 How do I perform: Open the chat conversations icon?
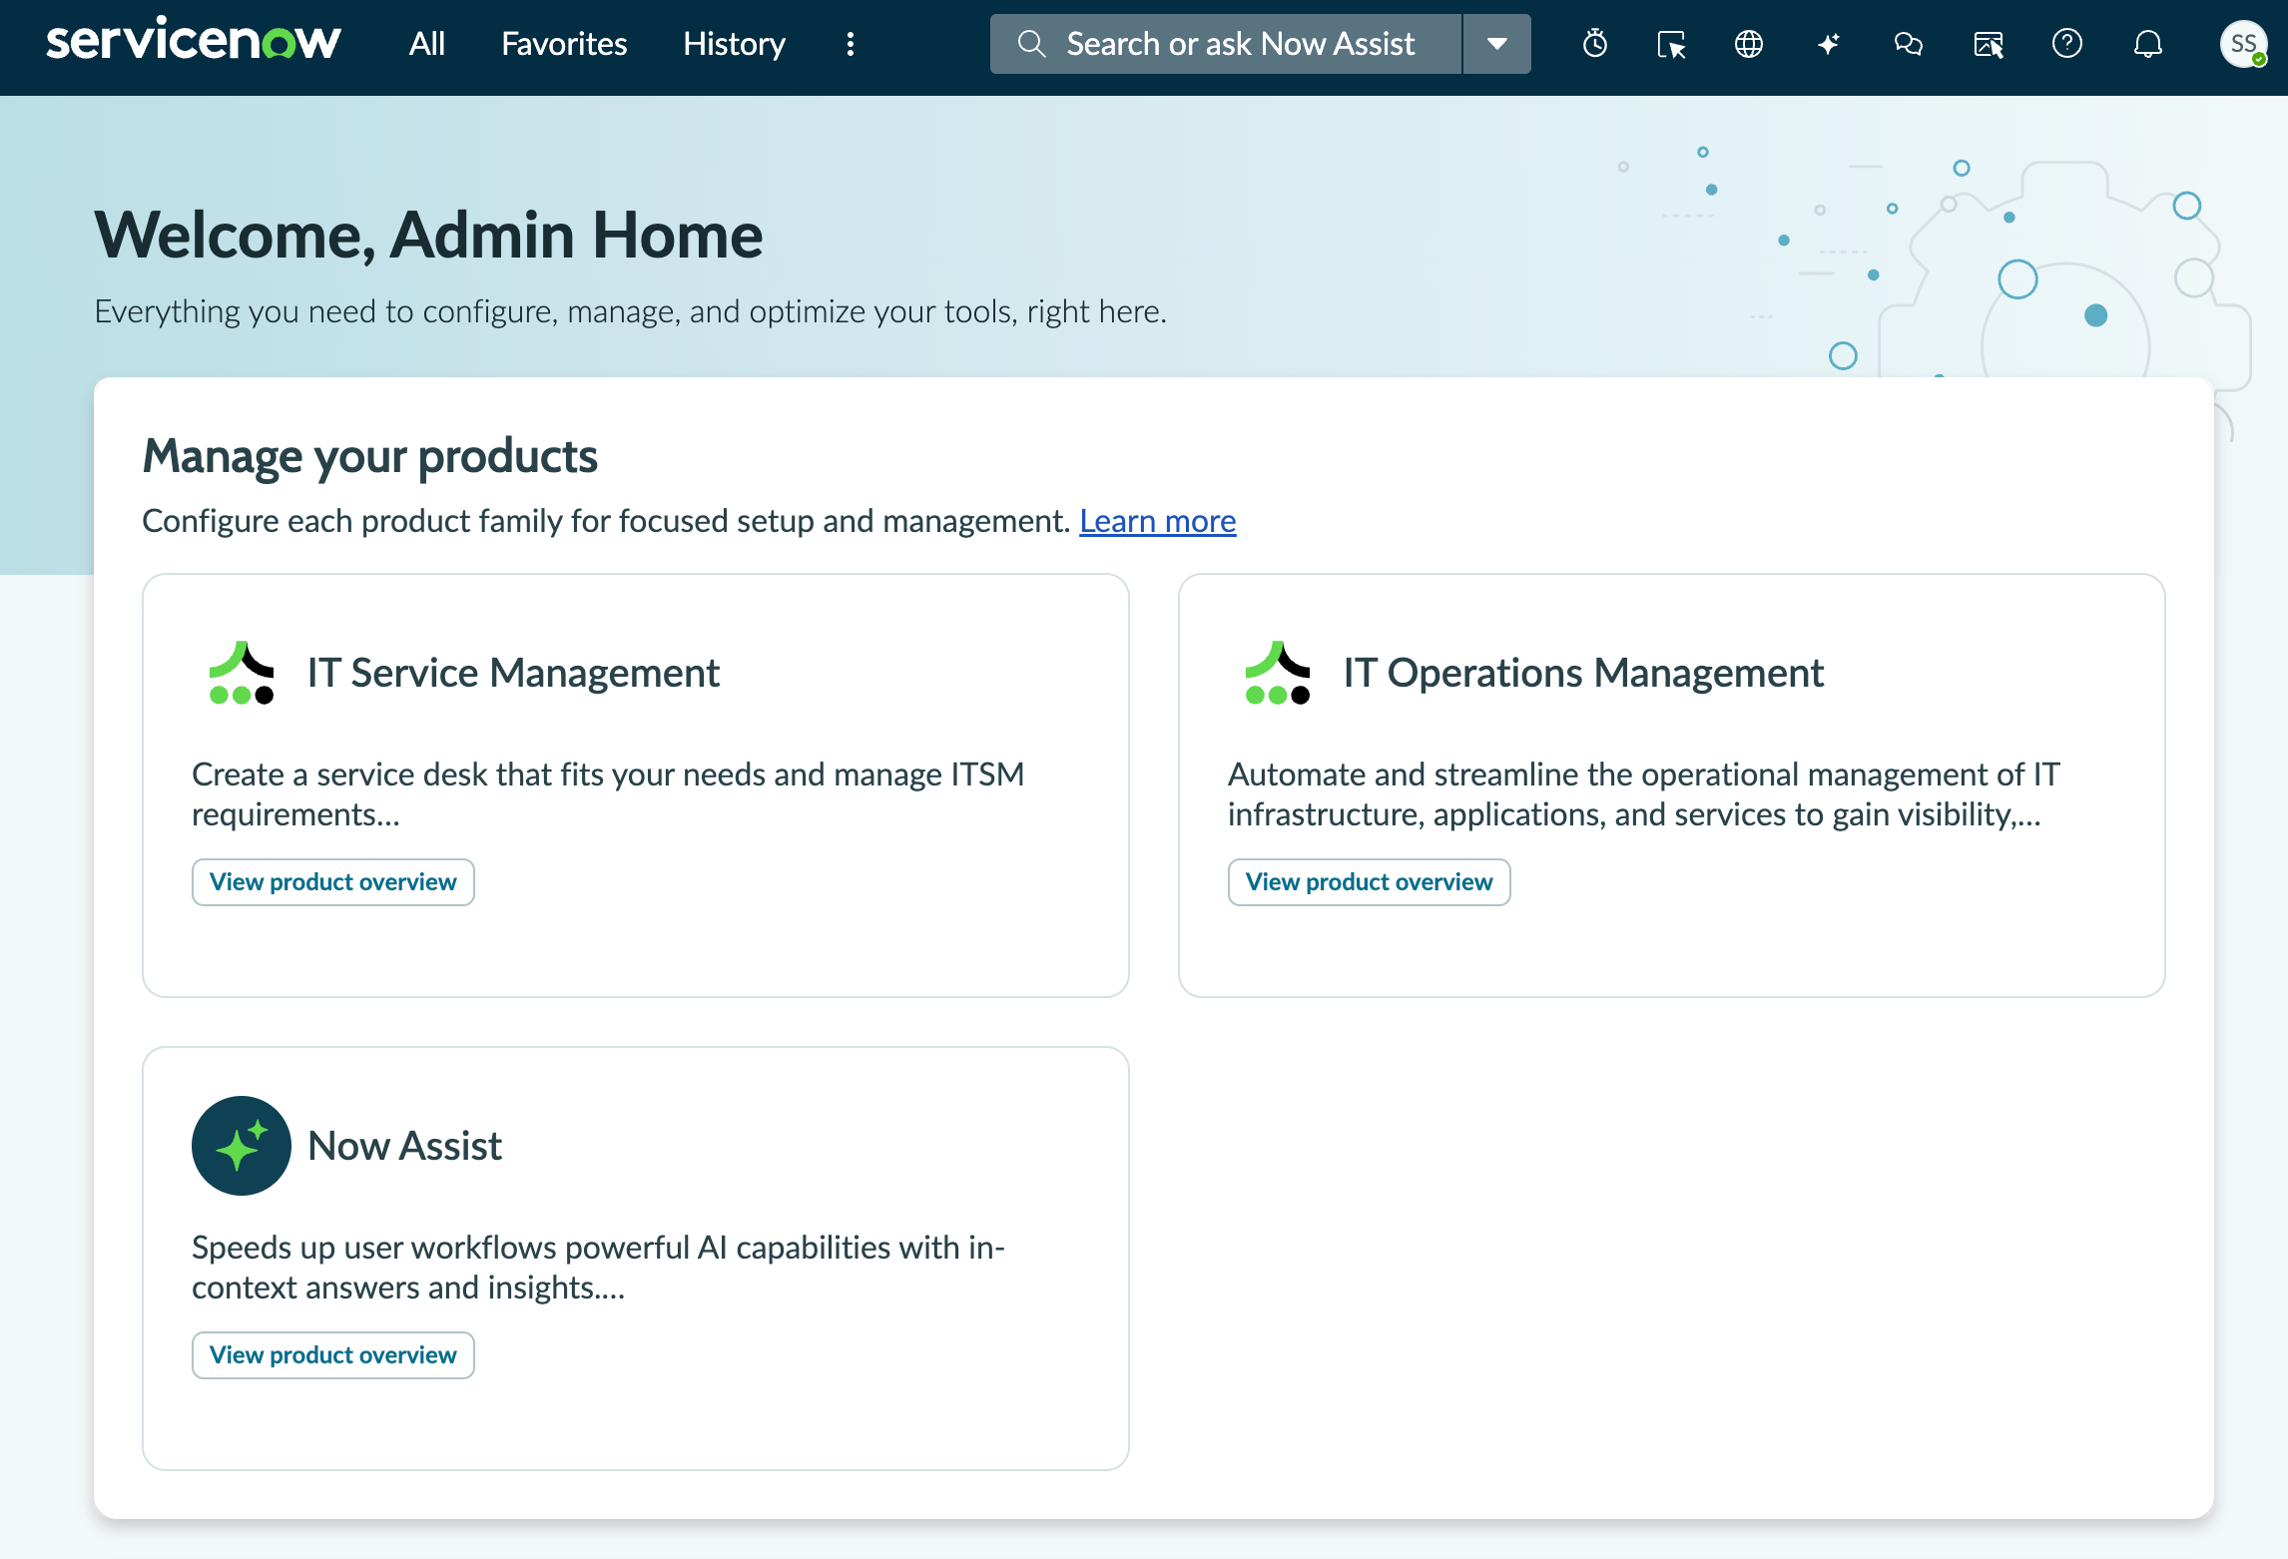point(1908,44)
